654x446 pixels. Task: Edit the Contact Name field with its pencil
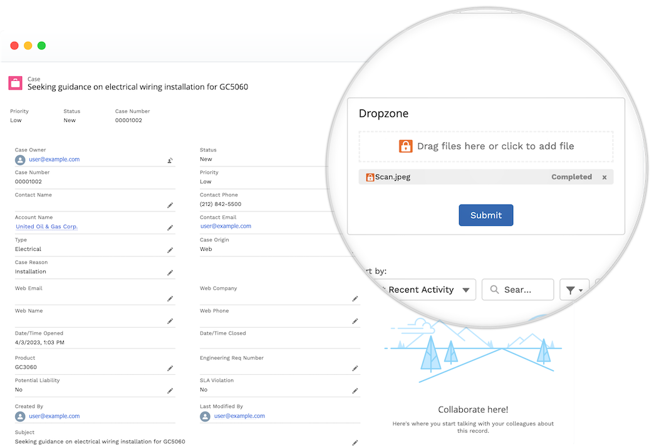(x=170, y=204)
